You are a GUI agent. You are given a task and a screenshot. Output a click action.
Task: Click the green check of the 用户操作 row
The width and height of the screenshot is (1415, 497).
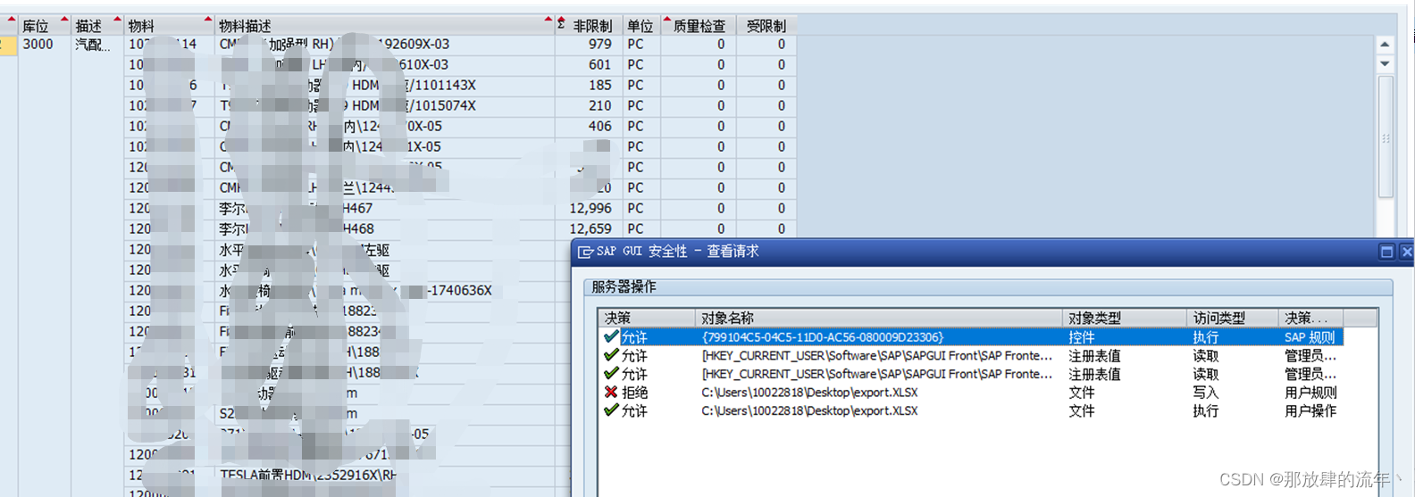pos(611,410)
